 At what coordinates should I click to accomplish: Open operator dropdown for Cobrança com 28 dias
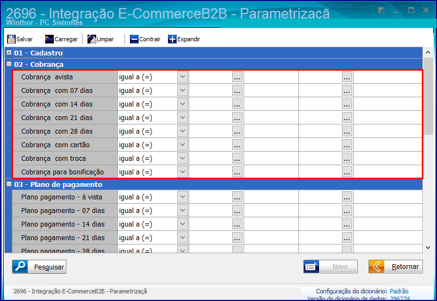[x=183, y=131]
